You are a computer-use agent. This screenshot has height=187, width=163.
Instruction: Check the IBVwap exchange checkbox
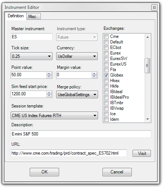coord(106,108)
